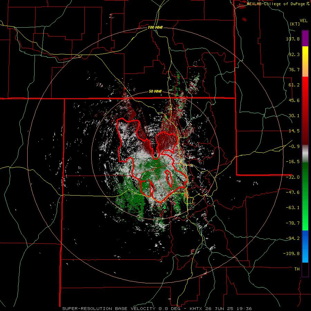Select the 30.1 legend value

[294, 116]
